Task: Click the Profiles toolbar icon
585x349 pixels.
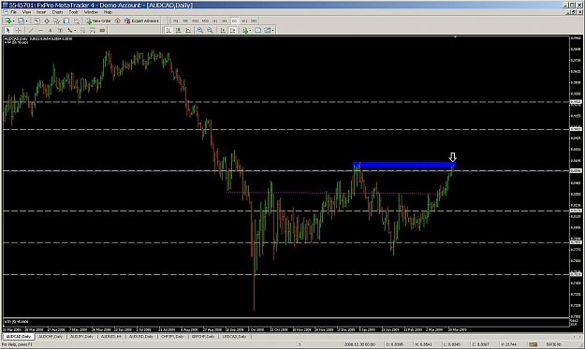Action: pyautogui.click(x=21, y=21)
